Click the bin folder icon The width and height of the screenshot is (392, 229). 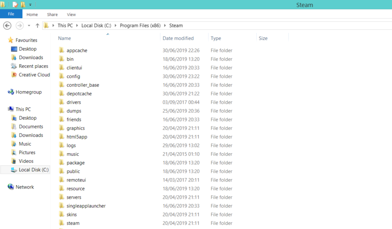click(62, 59)
